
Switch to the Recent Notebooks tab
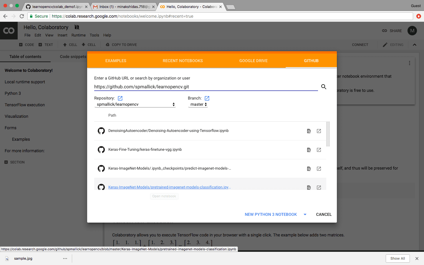(183, 61)
